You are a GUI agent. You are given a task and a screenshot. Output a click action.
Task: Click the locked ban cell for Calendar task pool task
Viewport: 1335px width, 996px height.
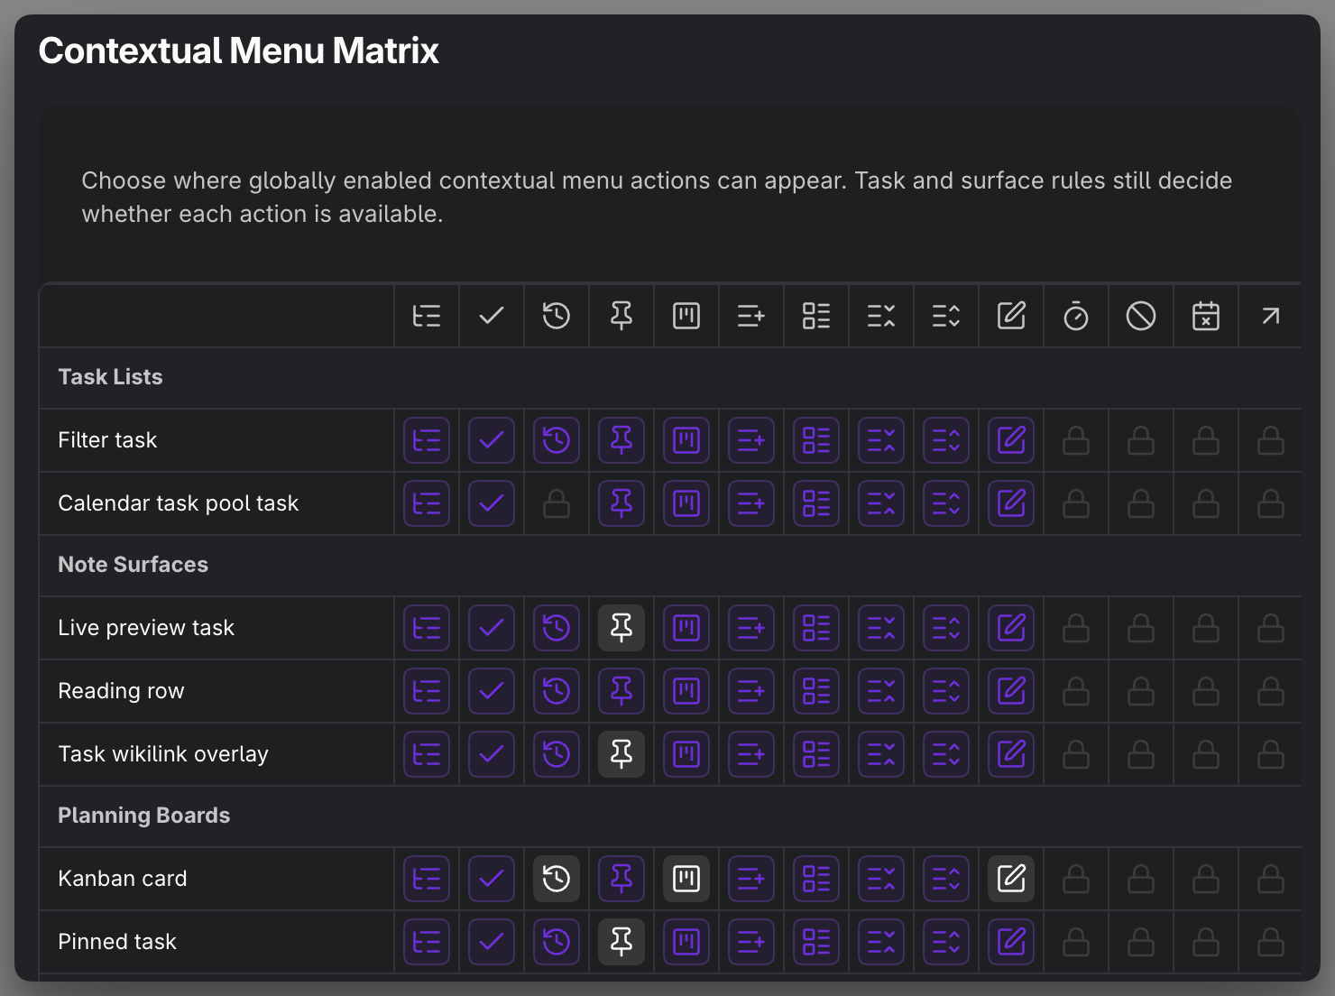tap(1141, 503)
